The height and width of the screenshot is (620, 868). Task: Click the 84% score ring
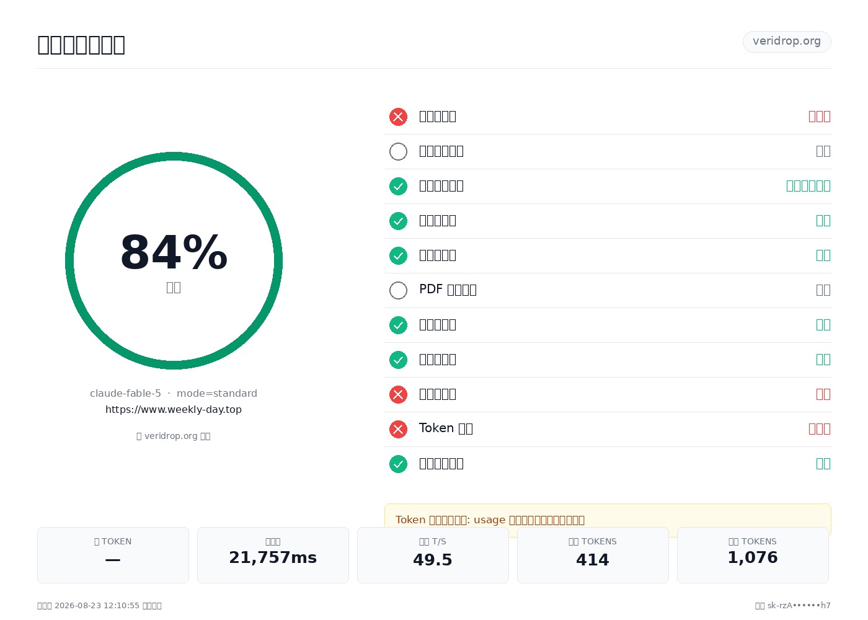tap(174, 260)
